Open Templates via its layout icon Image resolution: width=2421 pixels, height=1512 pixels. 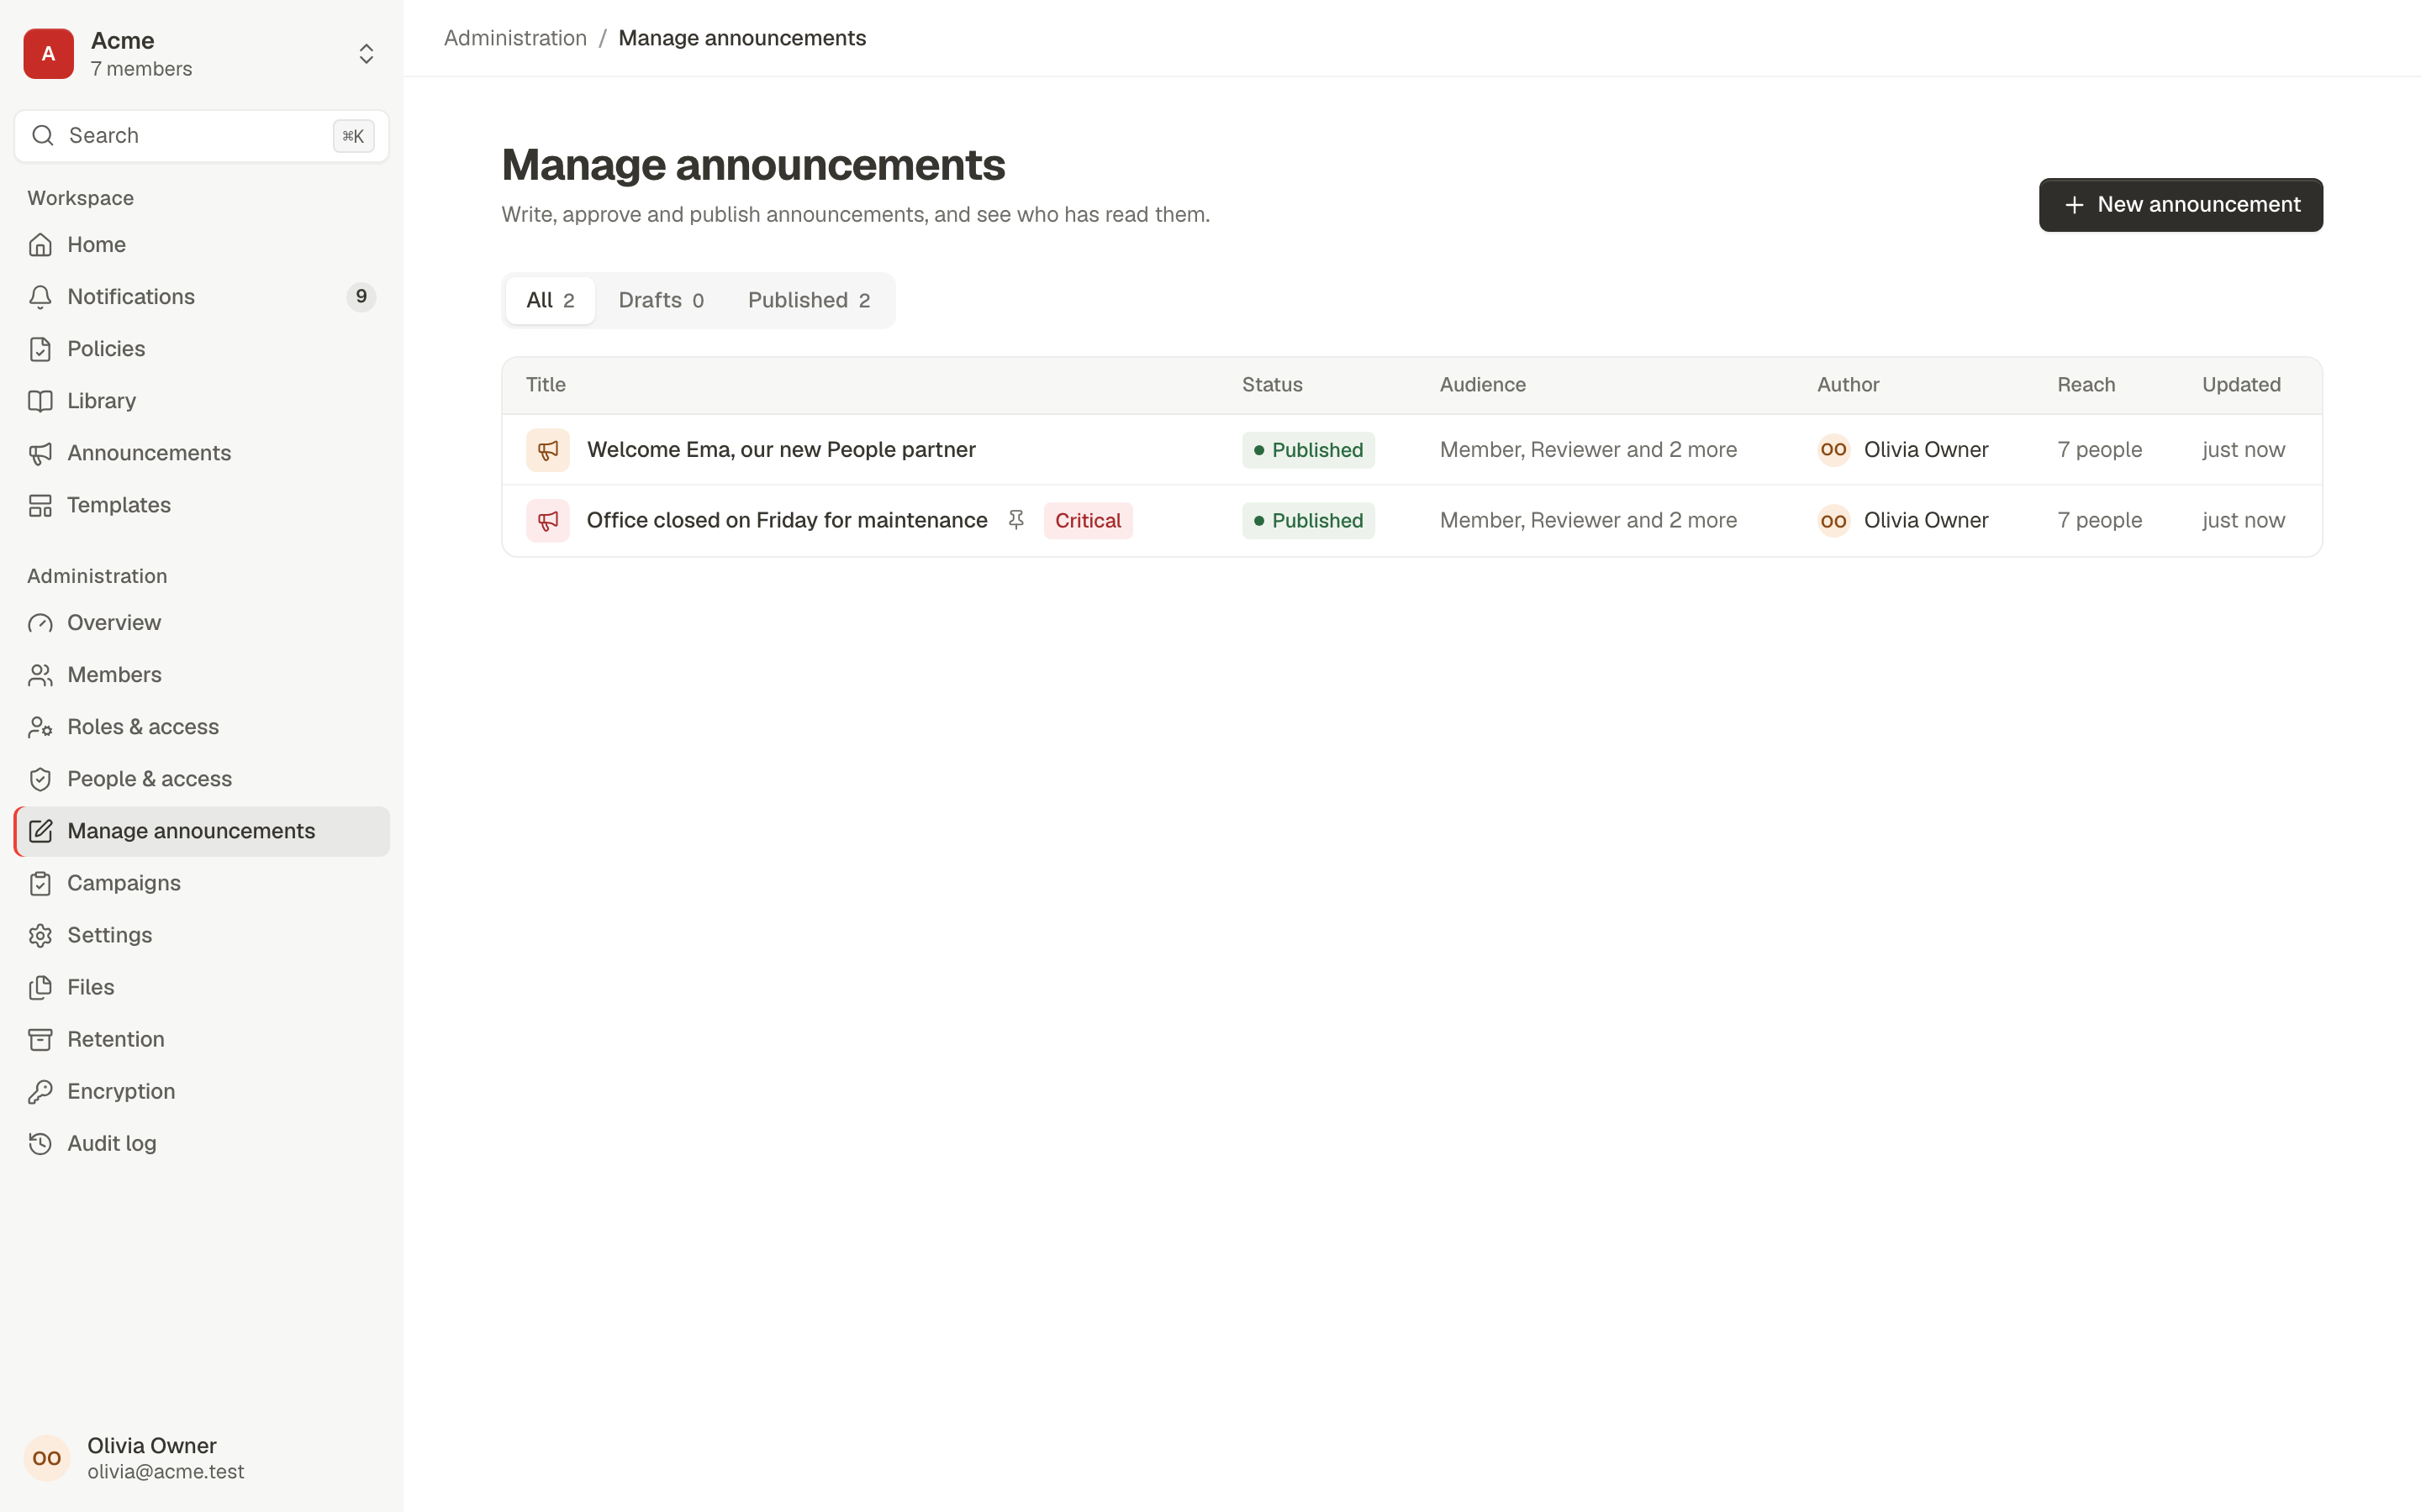click(40, 505)
